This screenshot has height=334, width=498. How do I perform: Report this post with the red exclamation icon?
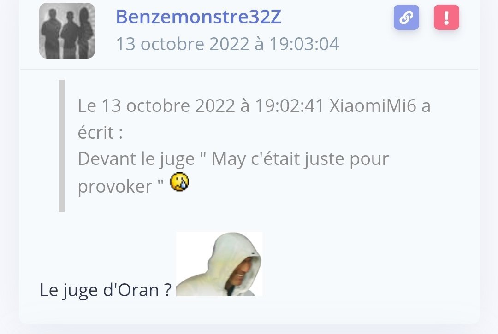click(446, 18)
